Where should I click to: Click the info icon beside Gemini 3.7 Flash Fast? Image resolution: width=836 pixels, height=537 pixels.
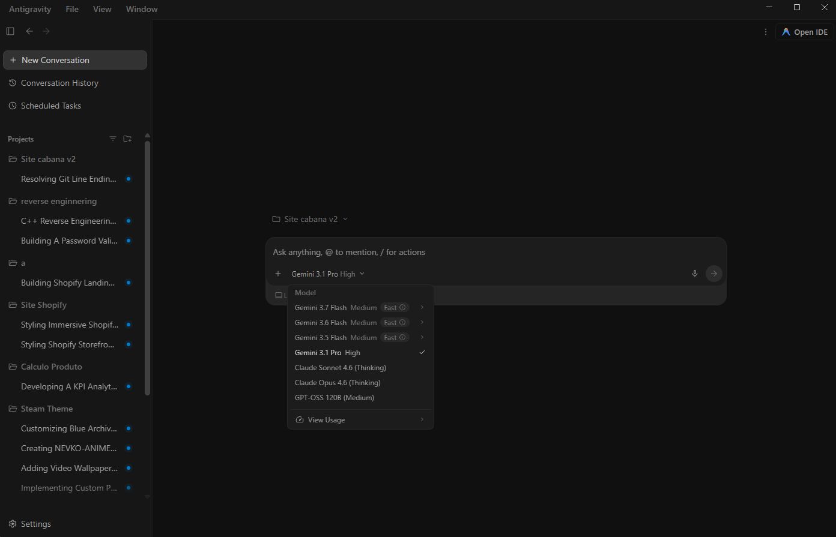coord(402,307)
